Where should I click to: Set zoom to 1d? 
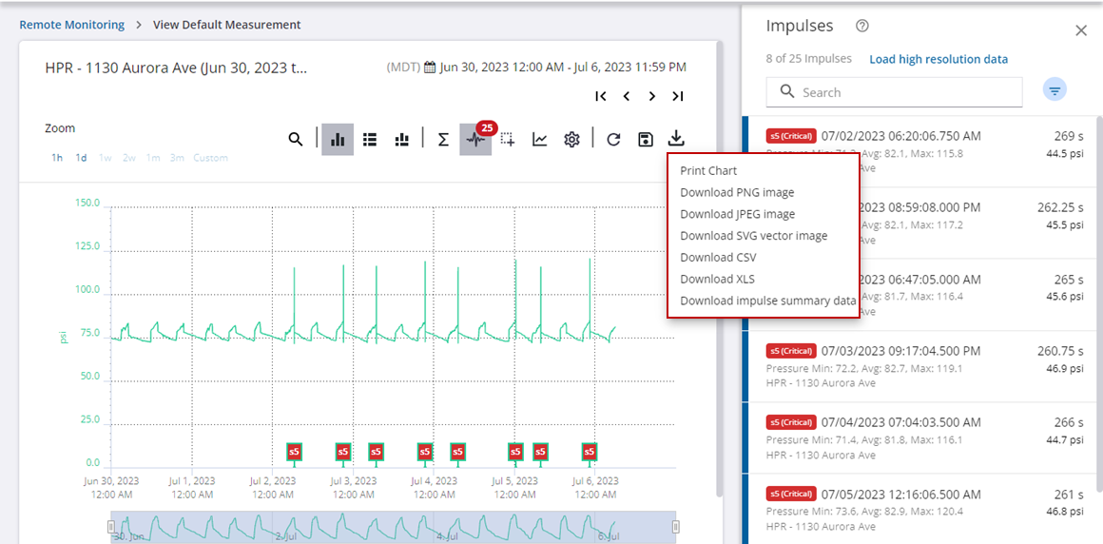tap(82, 158)
